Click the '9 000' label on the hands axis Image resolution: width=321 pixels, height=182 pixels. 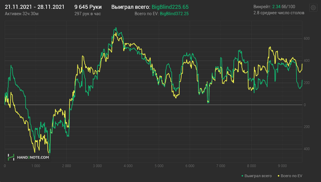pos(282,166)
